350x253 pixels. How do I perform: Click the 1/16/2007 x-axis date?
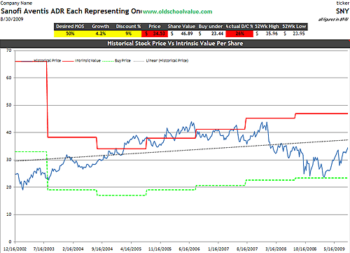click(218, 249)
